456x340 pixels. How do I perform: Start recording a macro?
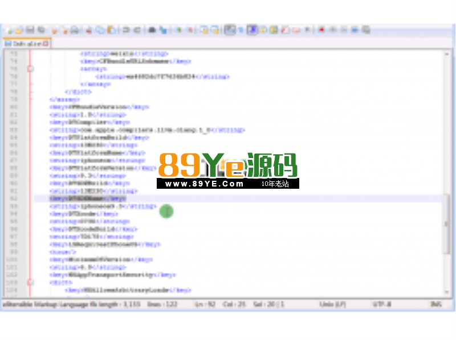(x=321, y=30)
